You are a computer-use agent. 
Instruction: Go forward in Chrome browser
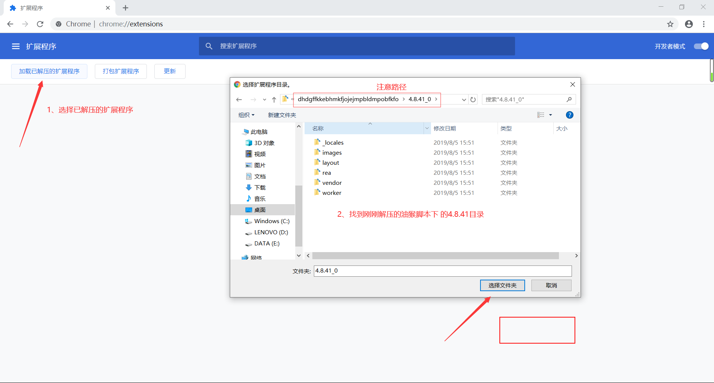pos(25,24)
